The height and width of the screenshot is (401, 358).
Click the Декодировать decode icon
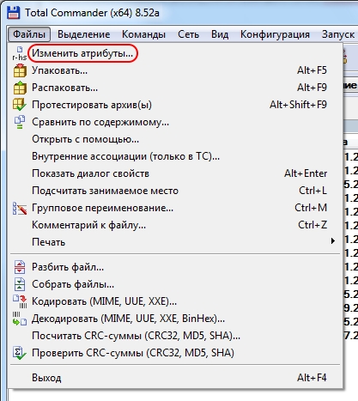click(20, 319)
